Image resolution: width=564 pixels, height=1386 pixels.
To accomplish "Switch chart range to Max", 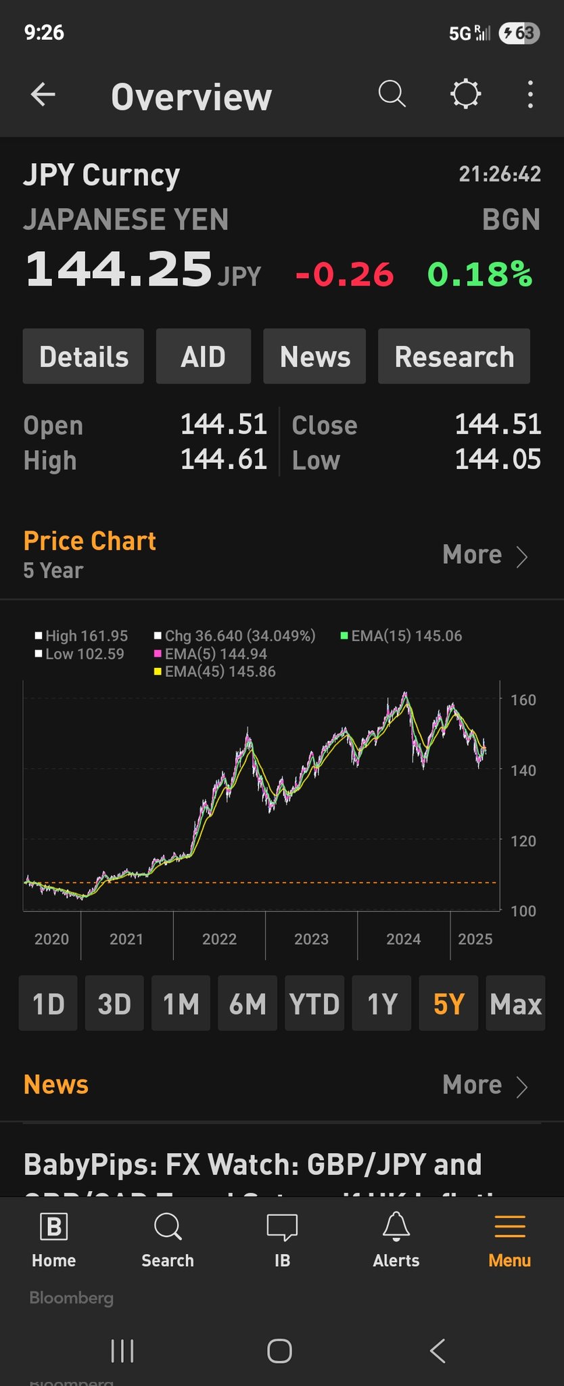I will (x=515, y=1004).
